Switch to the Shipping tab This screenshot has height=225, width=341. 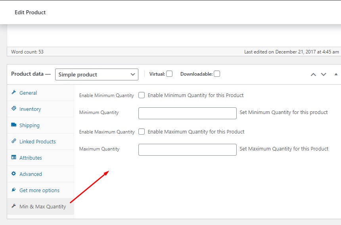tap(40, 125)
